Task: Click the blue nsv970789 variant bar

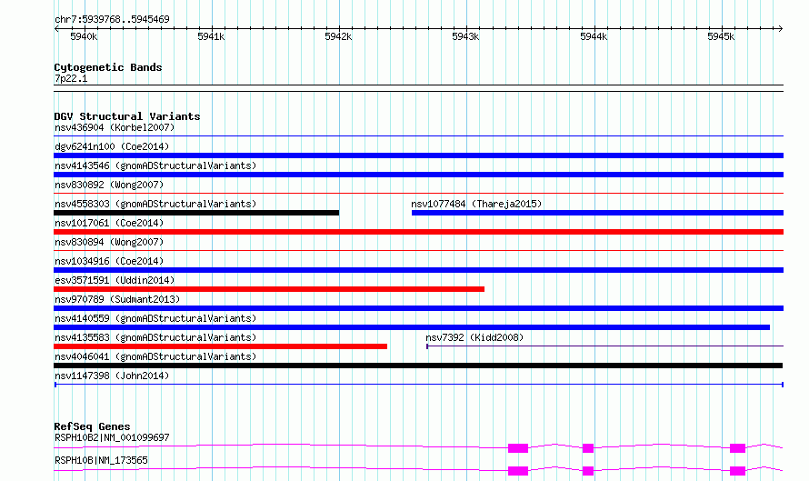Action: pos(418,308)
